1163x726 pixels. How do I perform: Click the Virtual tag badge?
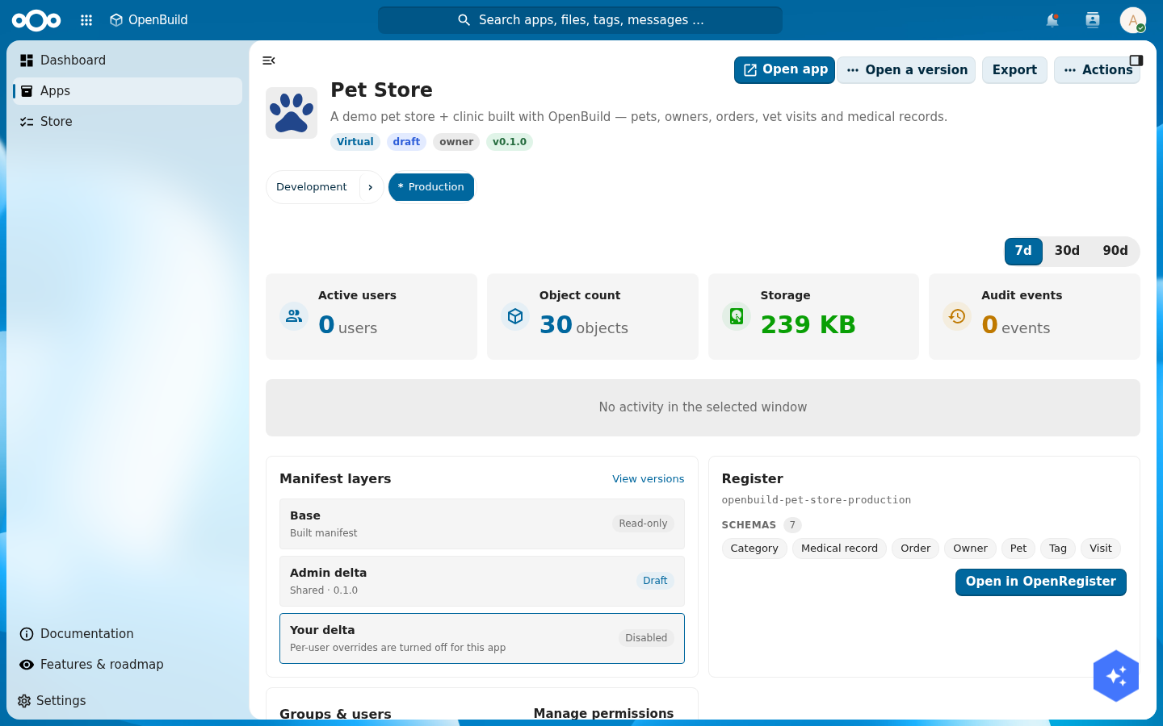tap(355, 142)
